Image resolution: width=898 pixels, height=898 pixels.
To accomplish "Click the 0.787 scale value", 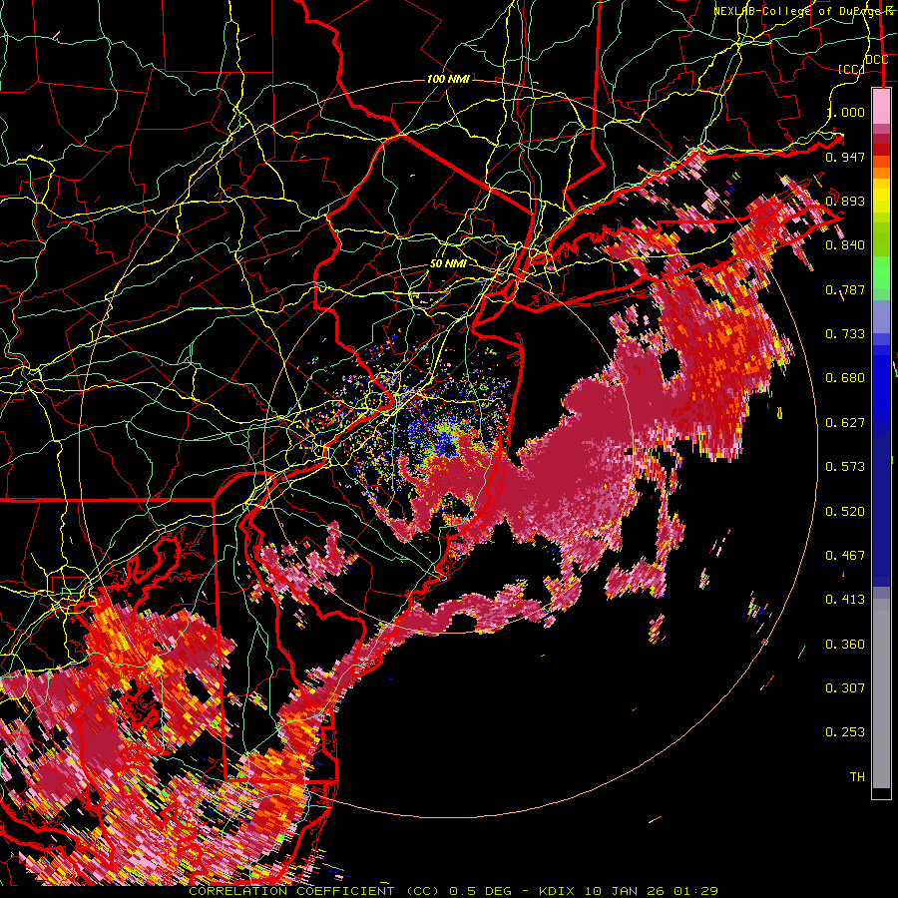I will pyautogui.click(x=845, y=289).
